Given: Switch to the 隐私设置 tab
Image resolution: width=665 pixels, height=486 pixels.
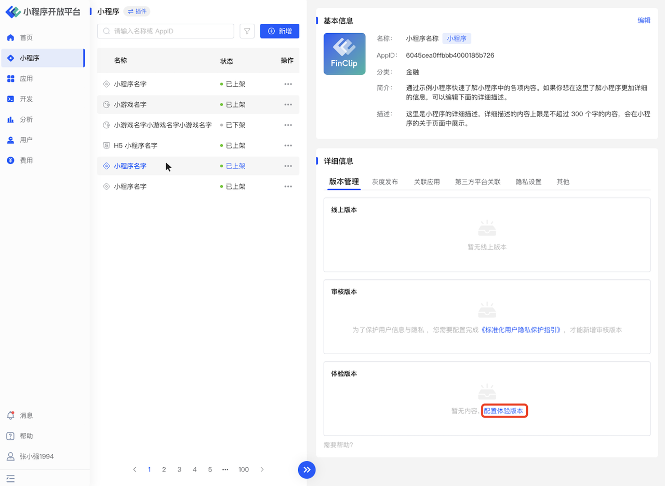Looking at the screenshot, I should click(x=528, y=182).
